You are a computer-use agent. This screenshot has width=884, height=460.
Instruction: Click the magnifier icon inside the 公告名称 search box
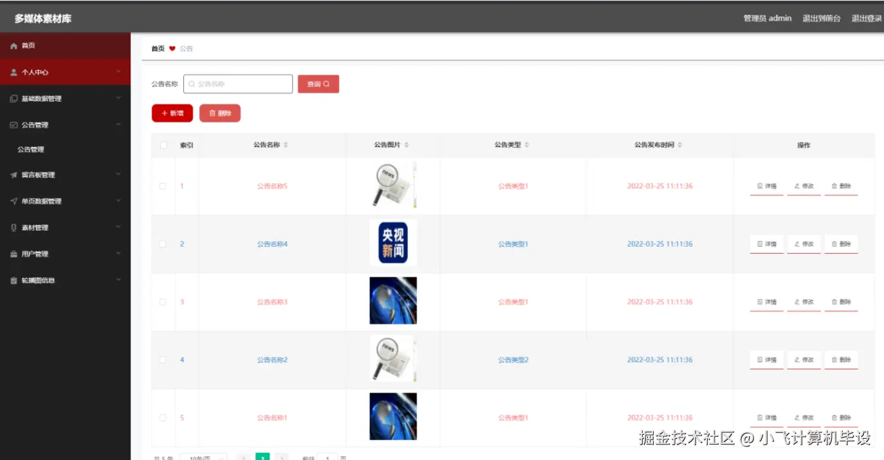pyautogui.click(x=192, y=84)
